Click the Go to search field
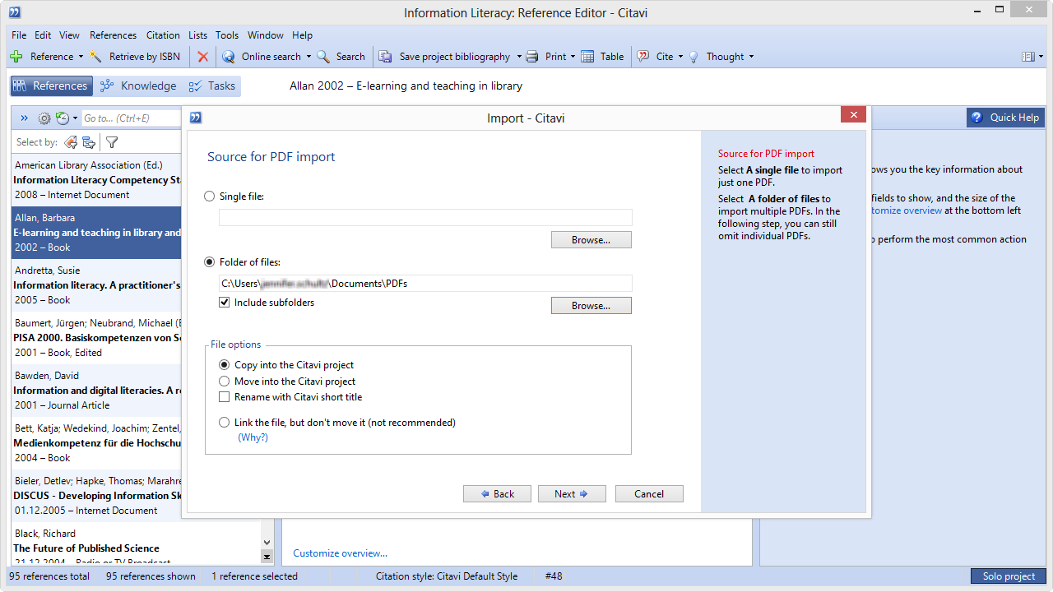Viewport: 1053px width, 592px height. (x=132, y=118)
